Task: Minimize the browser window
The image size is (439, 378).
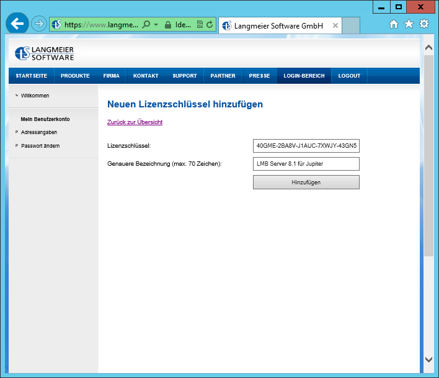Action: [x=381, y=7]
